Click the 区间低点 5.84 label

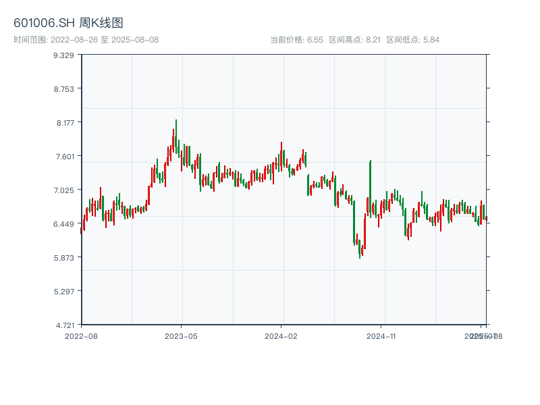(x=412, y=40)
